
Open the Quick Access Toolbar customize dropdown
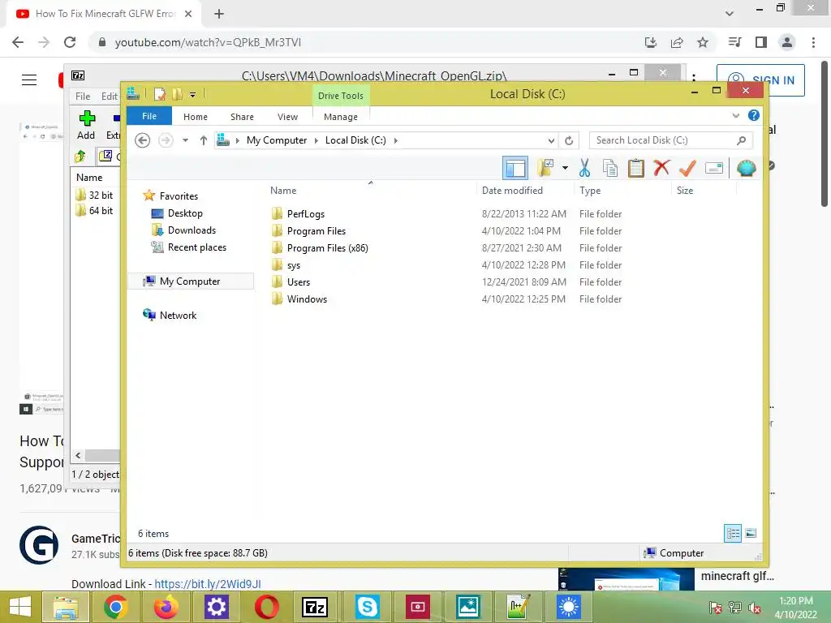coord(192,95)
